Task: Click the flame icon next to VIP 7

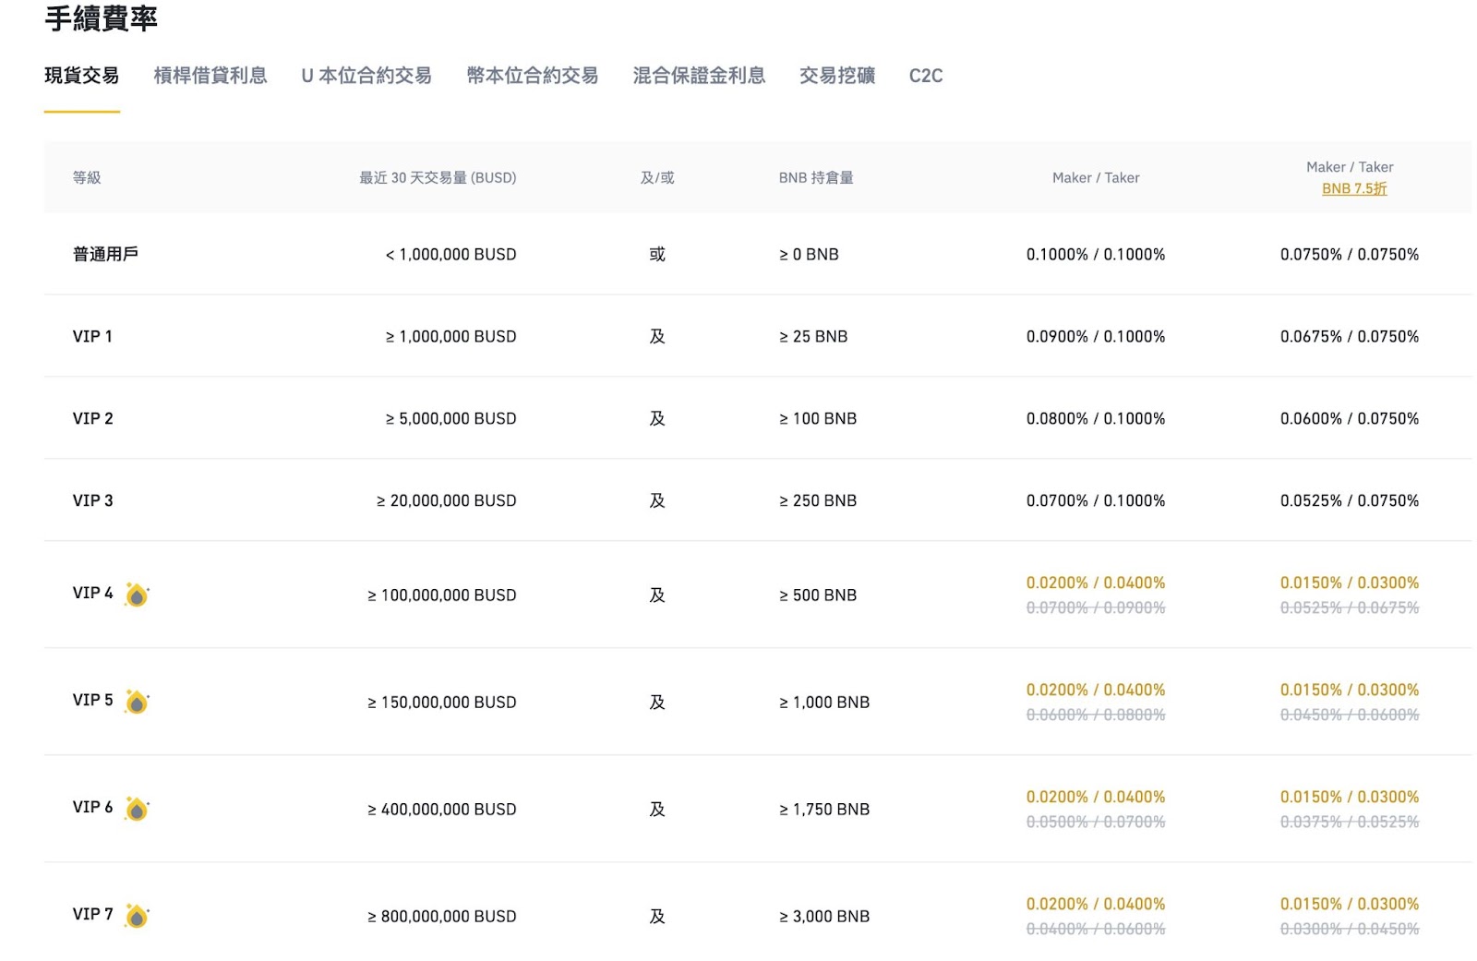Action: click(137, 917)
